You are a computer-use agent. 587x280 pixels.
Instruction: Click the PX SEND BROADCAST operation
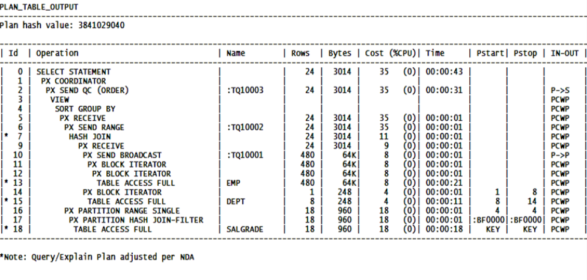click(x=122, y=155)
